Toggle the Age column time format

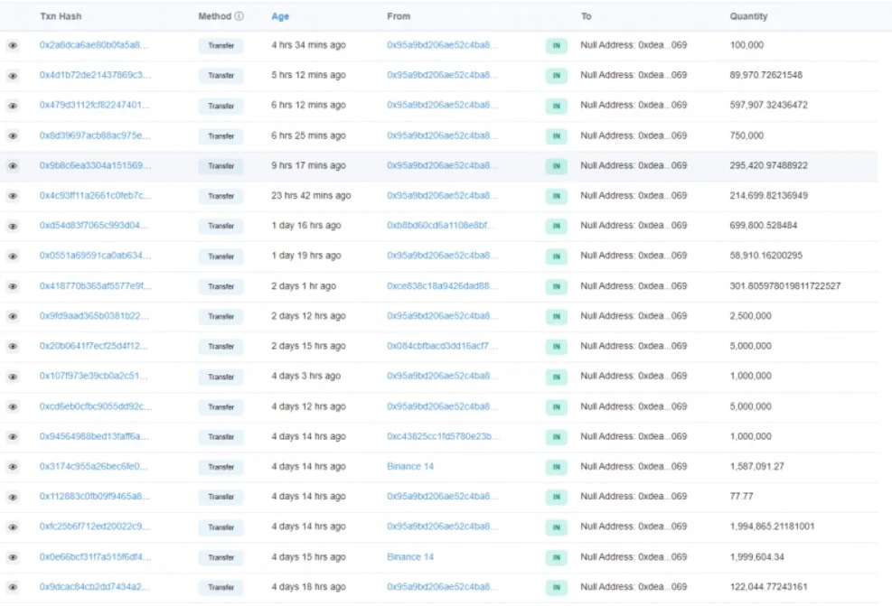280,16
